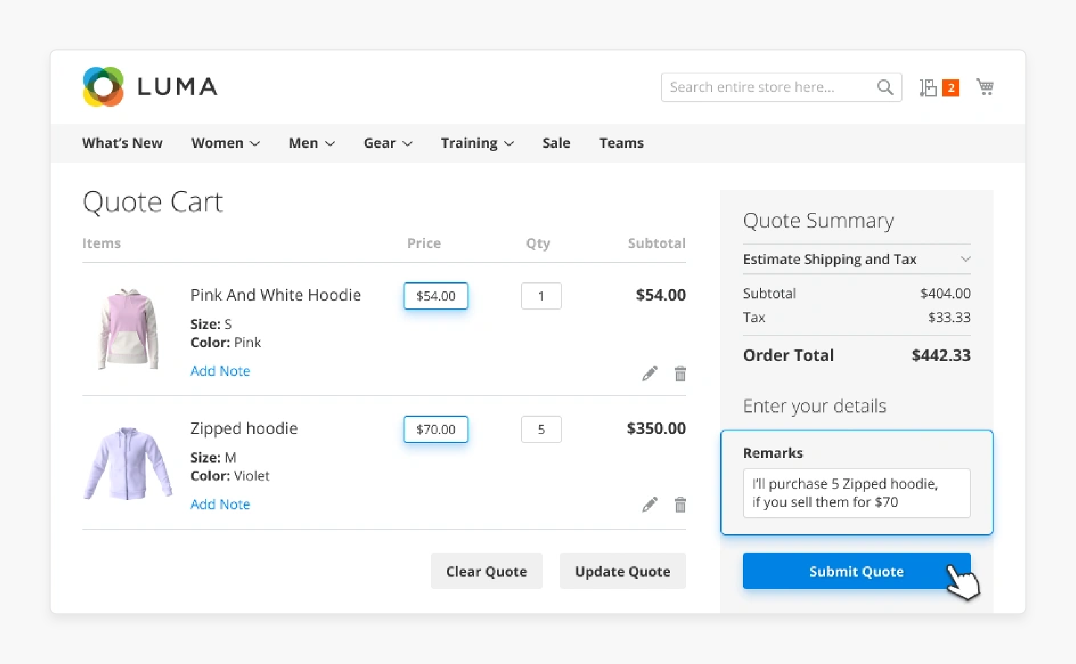The image size is (1076, 664).
Task: Edit the Pink And White Hoodie item
Action: (649, 373)
